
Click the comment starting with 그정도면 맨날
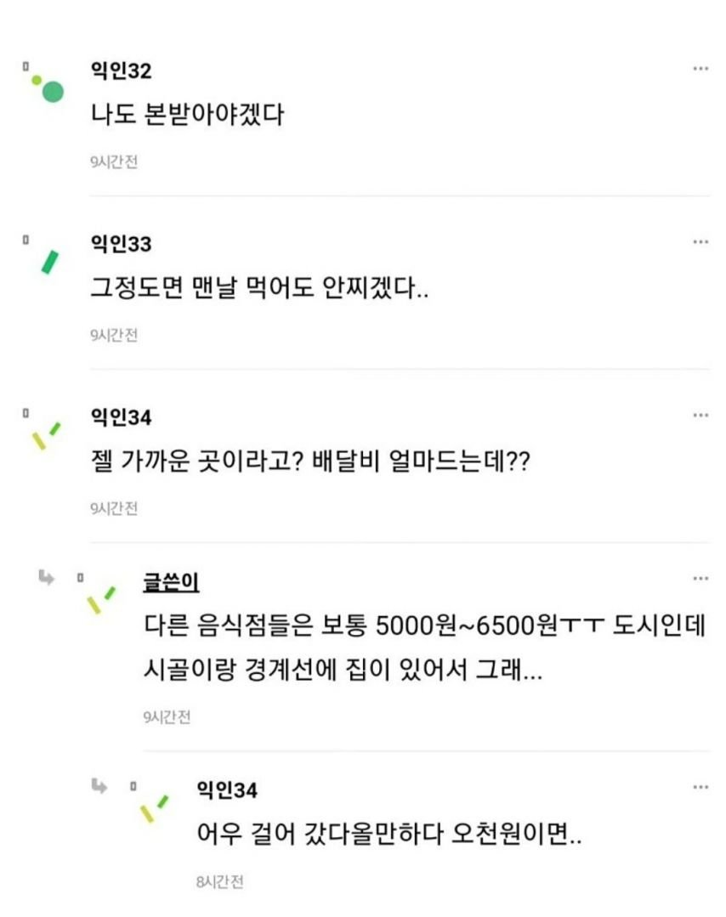click(x=259, y=288)
